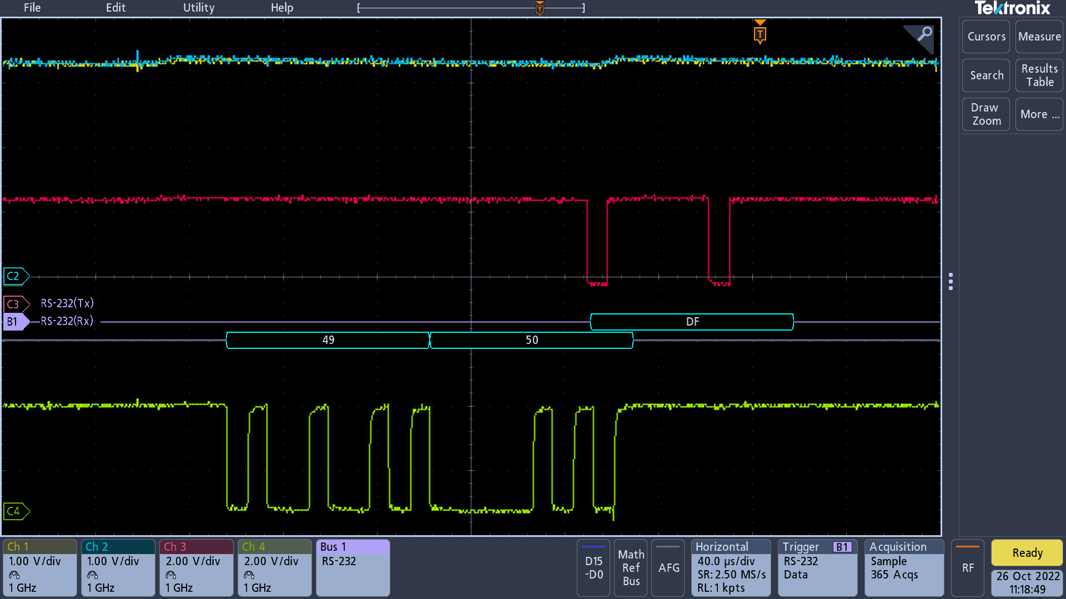Open the Ch 4 settings badge
The height and width of the screenshot is (599, 1066).
tap(274, 567)
